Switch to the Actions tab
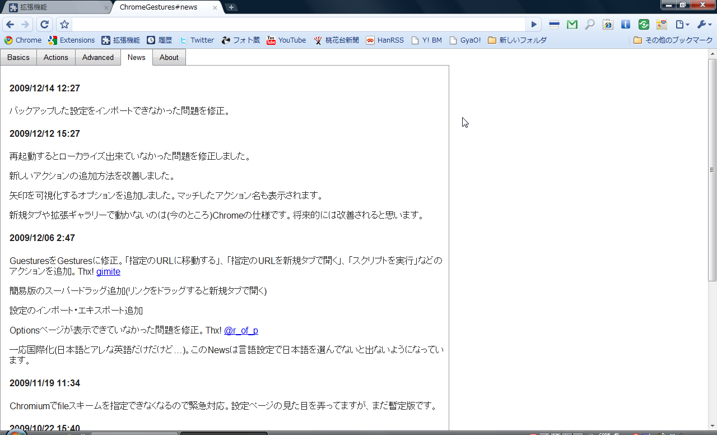 point(56,57)
